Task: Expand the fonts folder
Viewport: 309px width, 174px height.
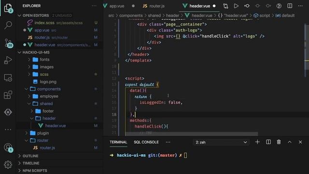Action: coord(29,59)
